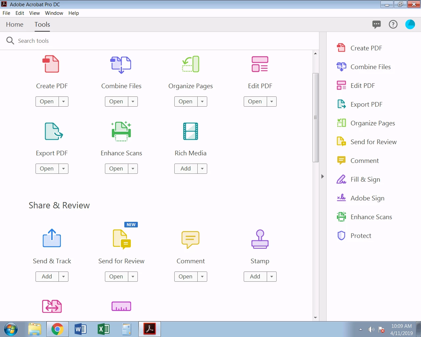Click the Enhance Scans printer icon in main grid
The image size is (421, 337).
point(121,131)
